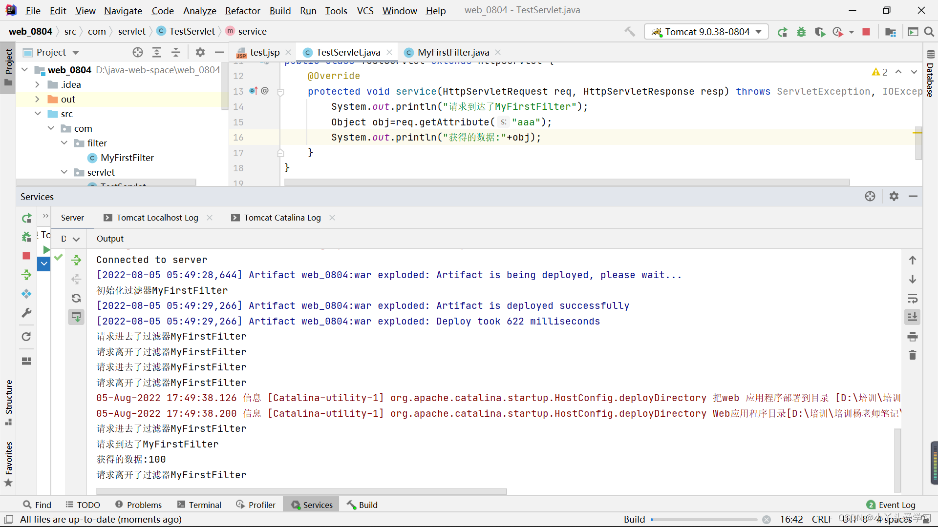The height and width of the screenshot is (527, 938).
Task: Switch to MyFirstFilter.java editor tab
Action: (x=453, y=52)
